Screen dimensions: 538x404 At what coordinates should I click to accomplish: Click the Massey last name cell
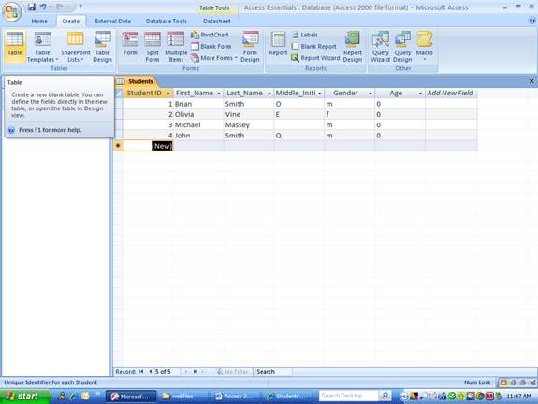click(249, 125)
